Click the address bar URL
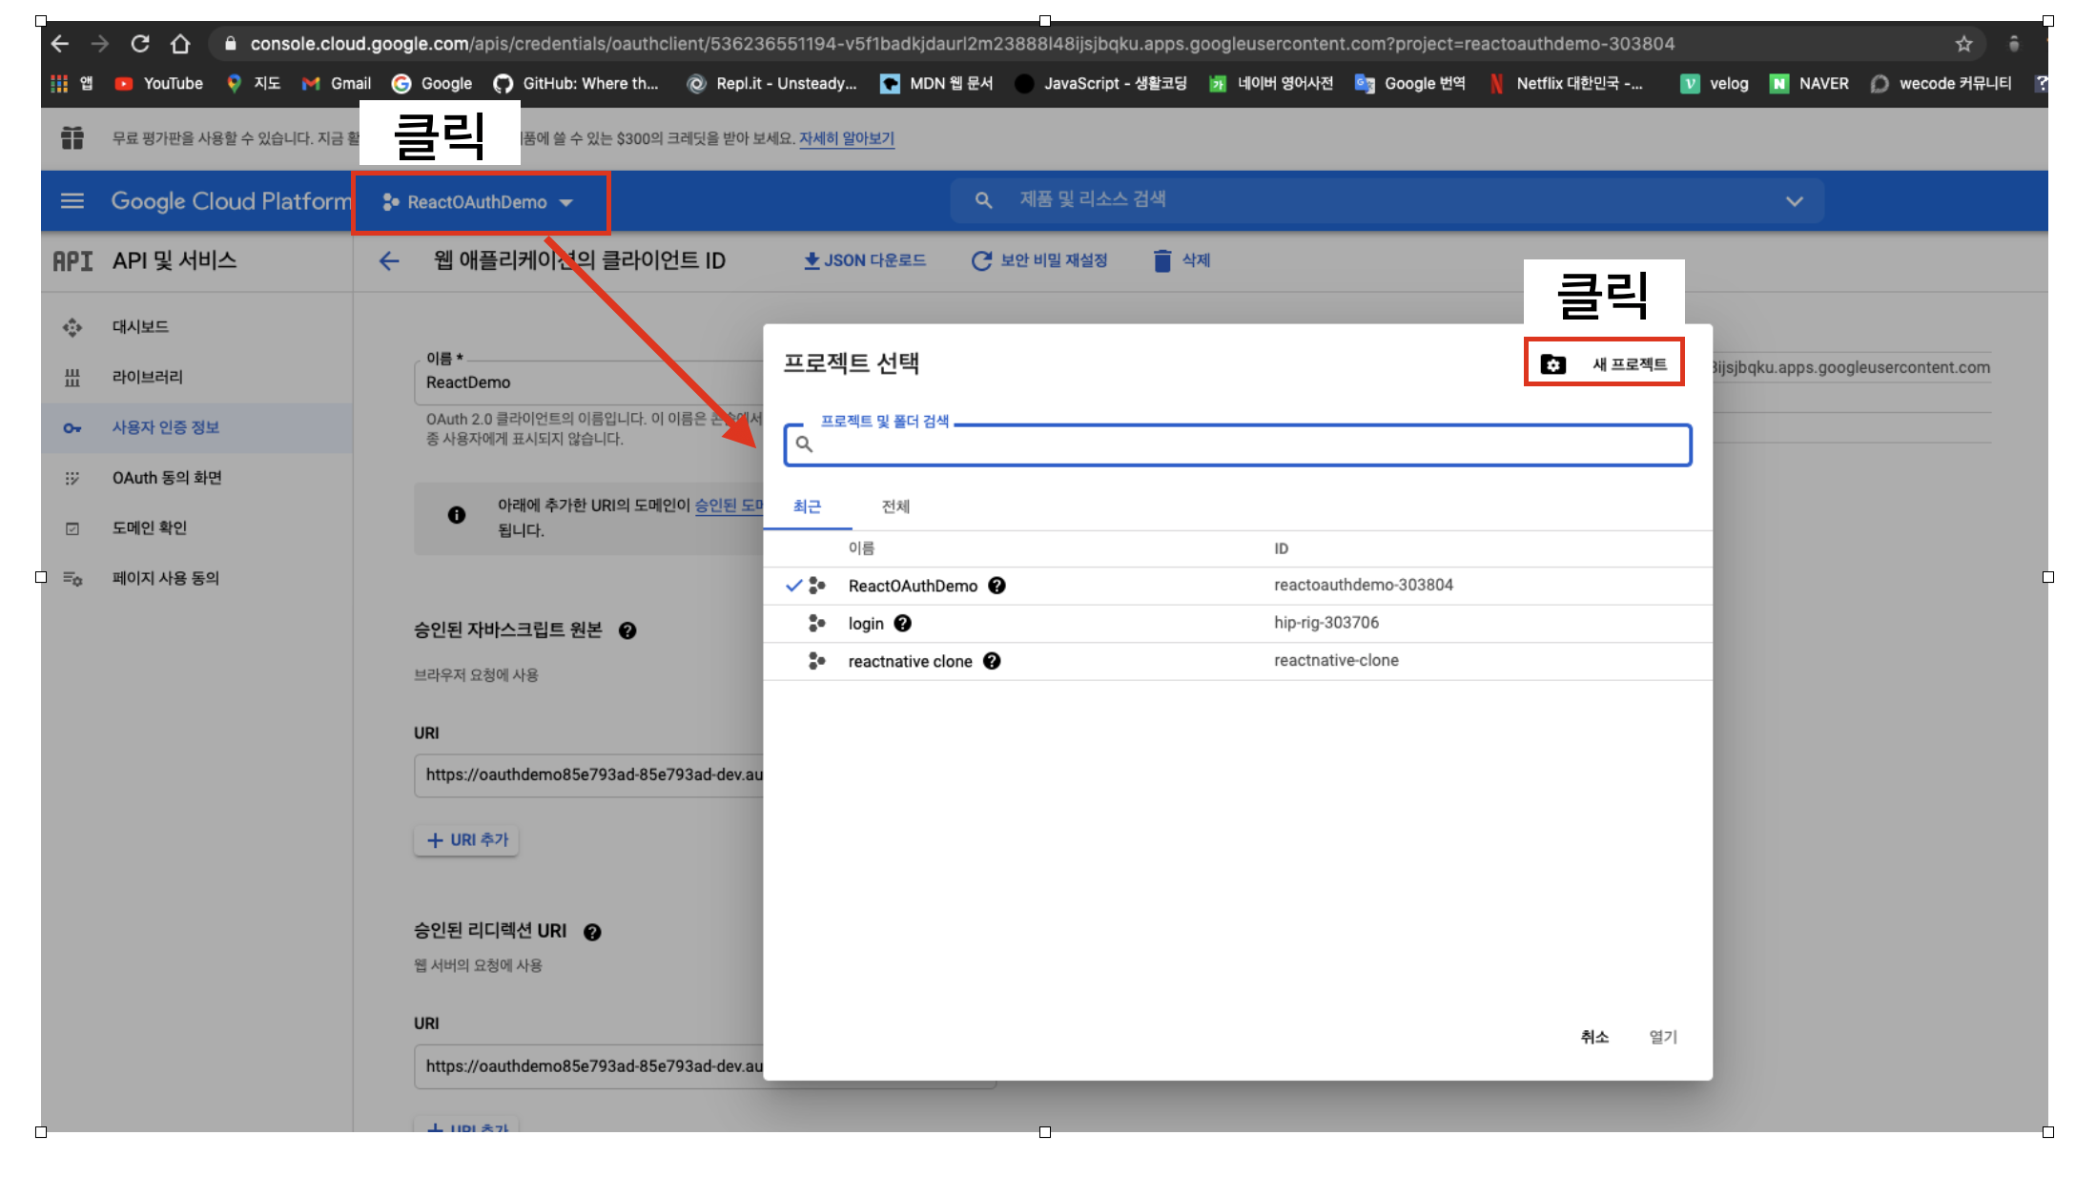 pyautogui.click(x=962, y=44)
